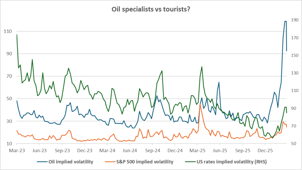Click the oil volatility peak at far right
302x170 pixels.
click(285, 21)
